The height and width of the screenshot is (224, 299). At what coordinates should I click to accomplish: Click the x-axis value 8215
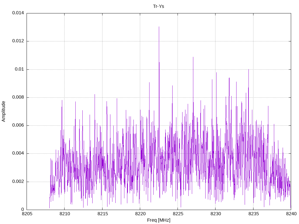[x=102, y=214]
